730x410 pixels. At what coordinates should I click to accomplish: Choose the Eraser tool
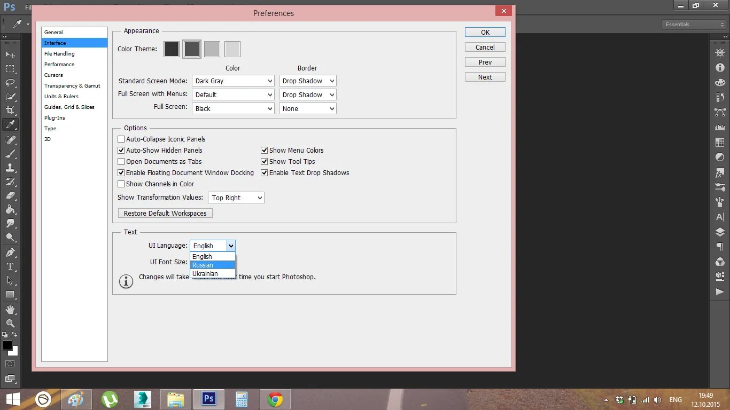point(10,195)
